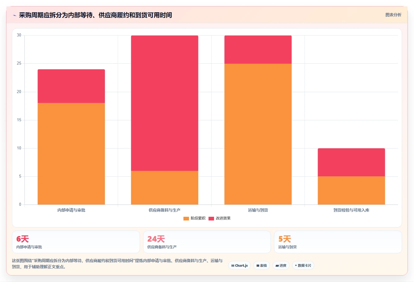
Task: Toggle the 改进效果 legend item
Action: point(220,218)
